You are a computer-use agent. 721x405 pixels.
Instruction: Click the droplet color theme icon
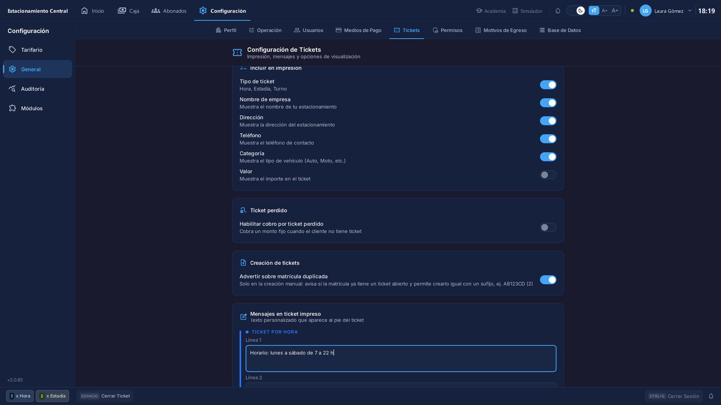(558, 11)
